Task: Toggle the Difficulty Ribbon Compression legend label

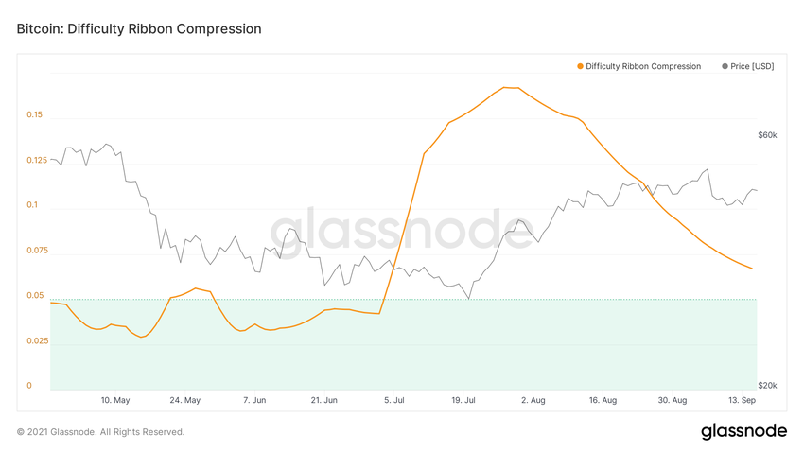Action: pos(643,66)
